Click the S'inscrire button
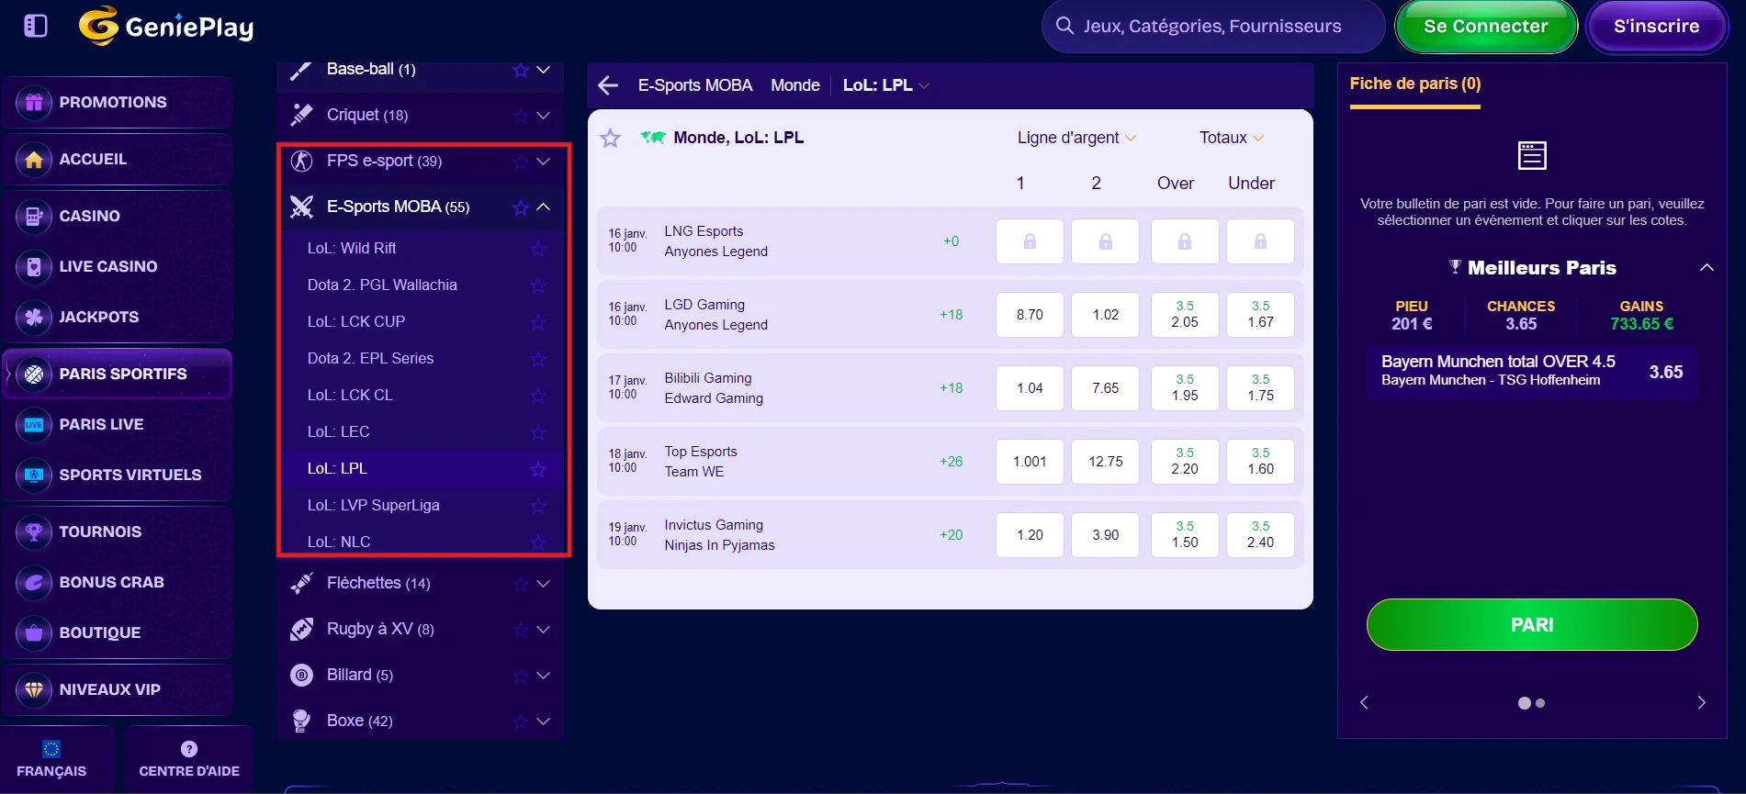Screen dimensions: 1746x794 coord(1657,27)
